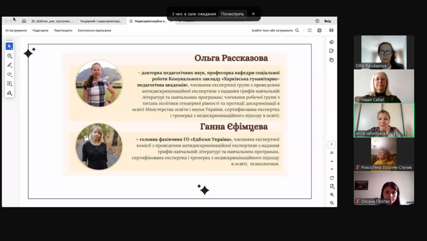
Task: Select the highlighter pen tool
Action: coord(9,65)
